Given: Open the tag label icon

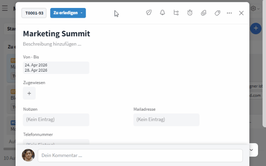Looking at the screenshot, I should [217, 13].
